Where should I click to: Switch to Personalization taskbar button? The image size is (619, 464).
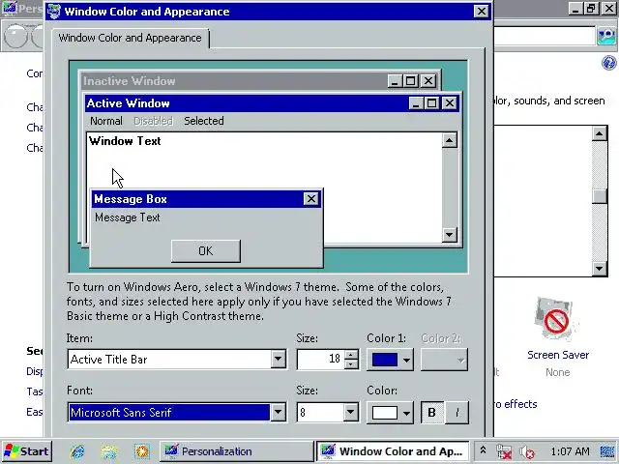(236, 451)
